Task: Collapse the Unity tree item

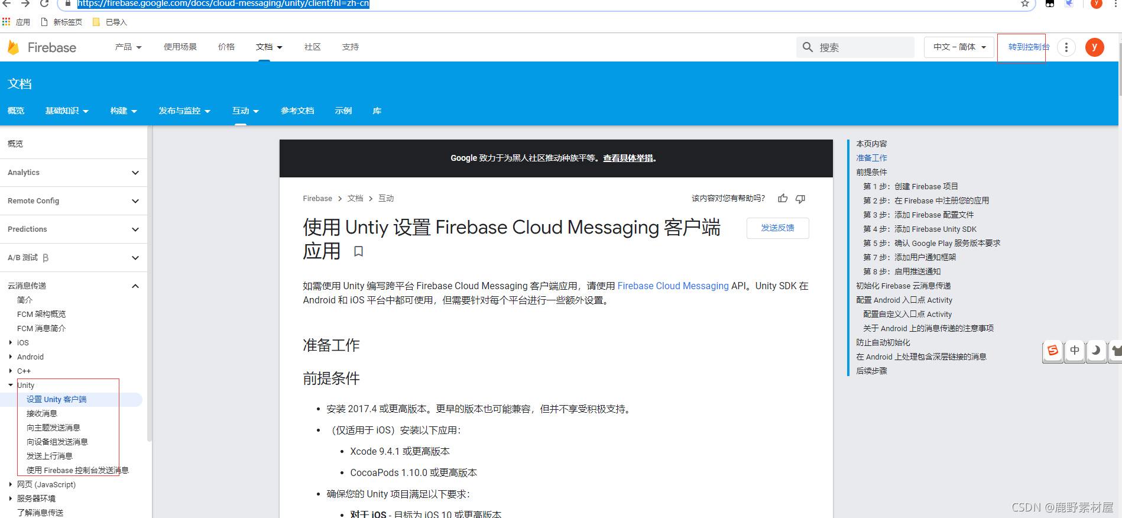Action: pos(11,385)
